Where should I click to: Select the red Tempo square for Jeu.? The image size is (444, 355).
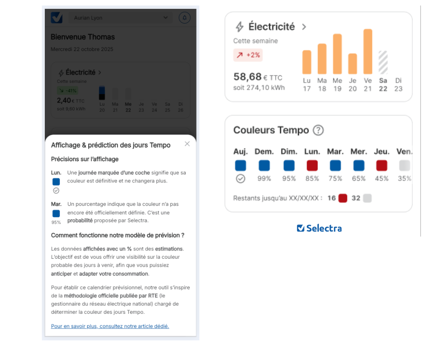pos(381,166)
